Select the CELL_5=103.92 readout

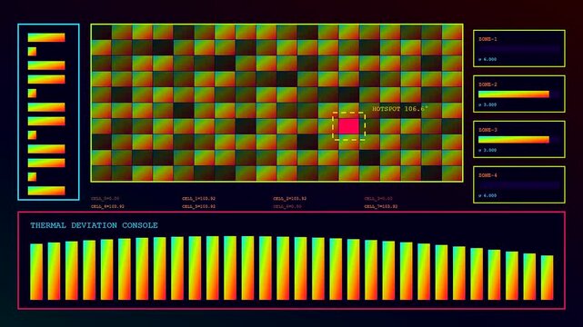198,206
